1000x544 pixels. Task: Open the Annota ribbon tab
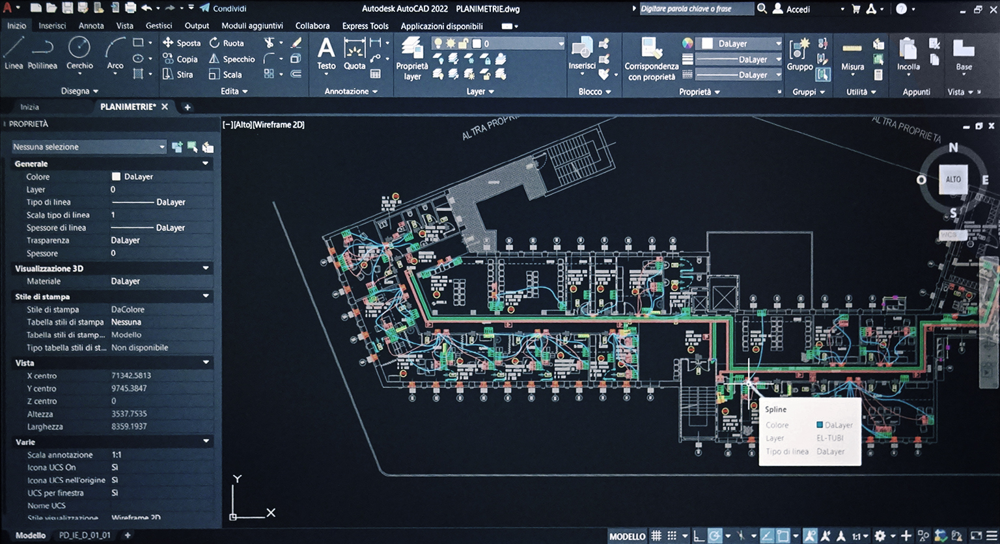click(91, 26)
